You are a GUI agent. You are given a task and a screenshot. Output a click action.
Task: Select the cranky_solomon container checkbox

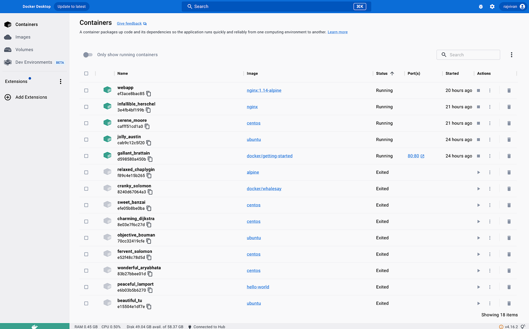(86, 189)
